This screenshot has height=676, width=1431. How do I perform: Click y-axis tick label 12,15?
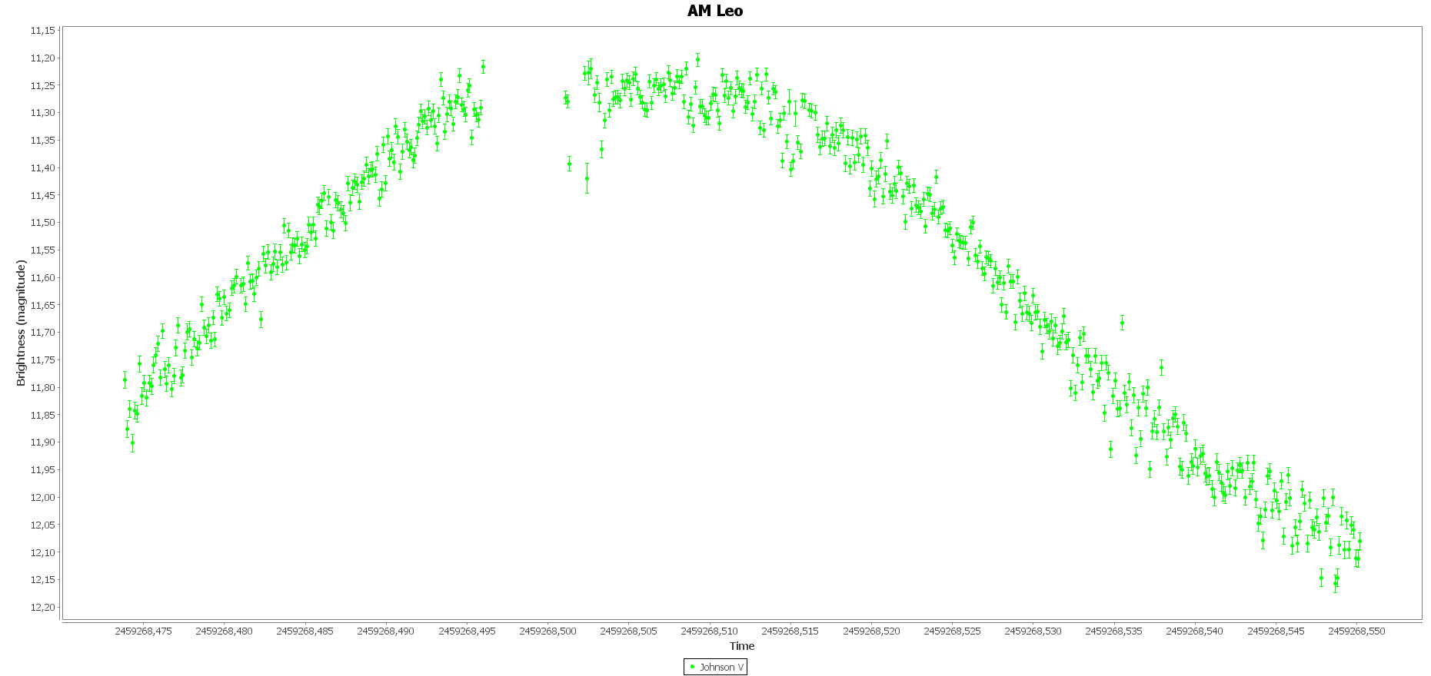pyautogui.click(x=43, y=580)
